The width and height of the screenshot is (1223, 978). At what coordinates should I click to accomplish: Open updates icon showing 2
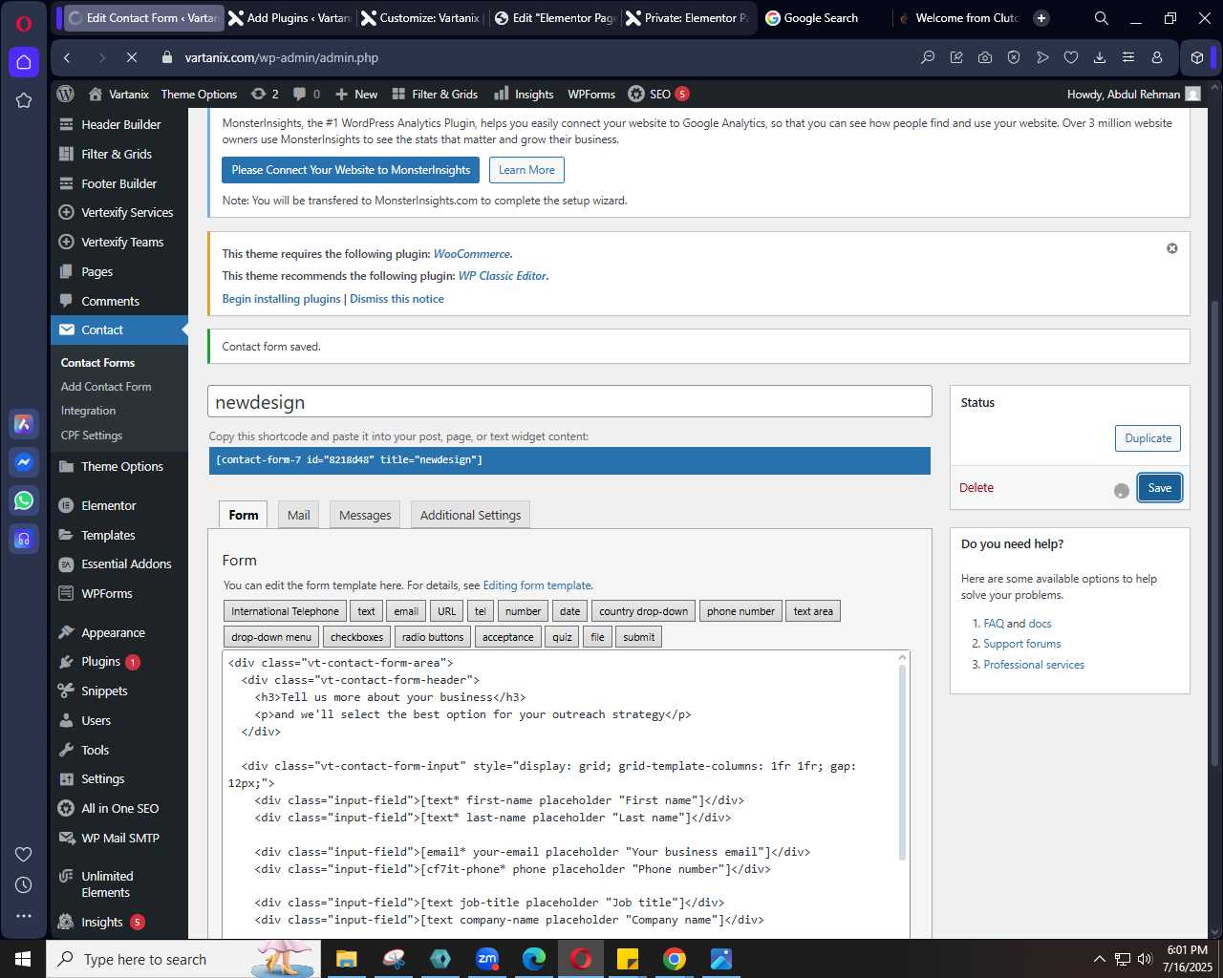[265, 94]
